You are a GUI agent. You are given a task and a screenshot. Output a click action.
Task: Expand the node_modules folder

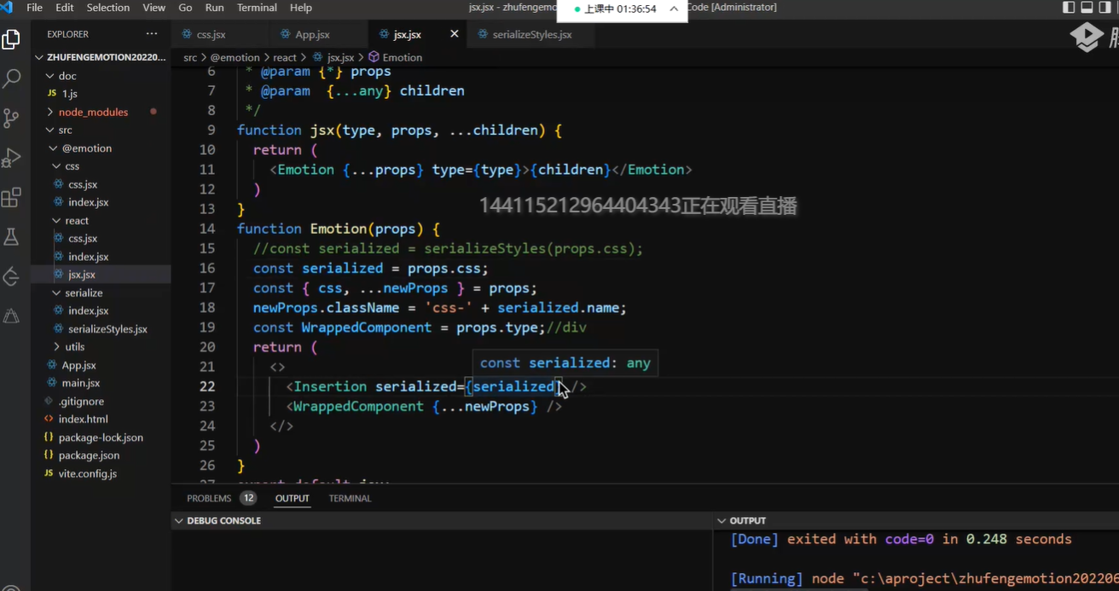93,112
